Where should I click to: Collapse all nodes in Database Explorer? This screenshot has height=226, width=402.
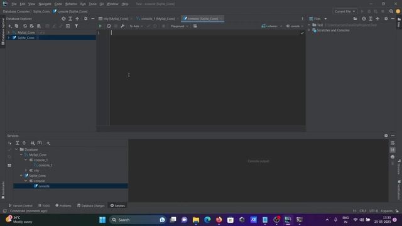coord(77,19)
